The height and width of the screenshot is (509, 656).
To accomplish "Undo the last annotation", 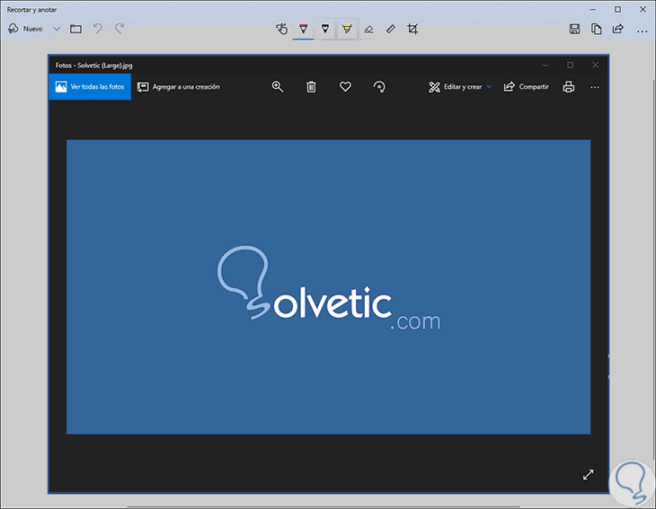I will 97,29.
